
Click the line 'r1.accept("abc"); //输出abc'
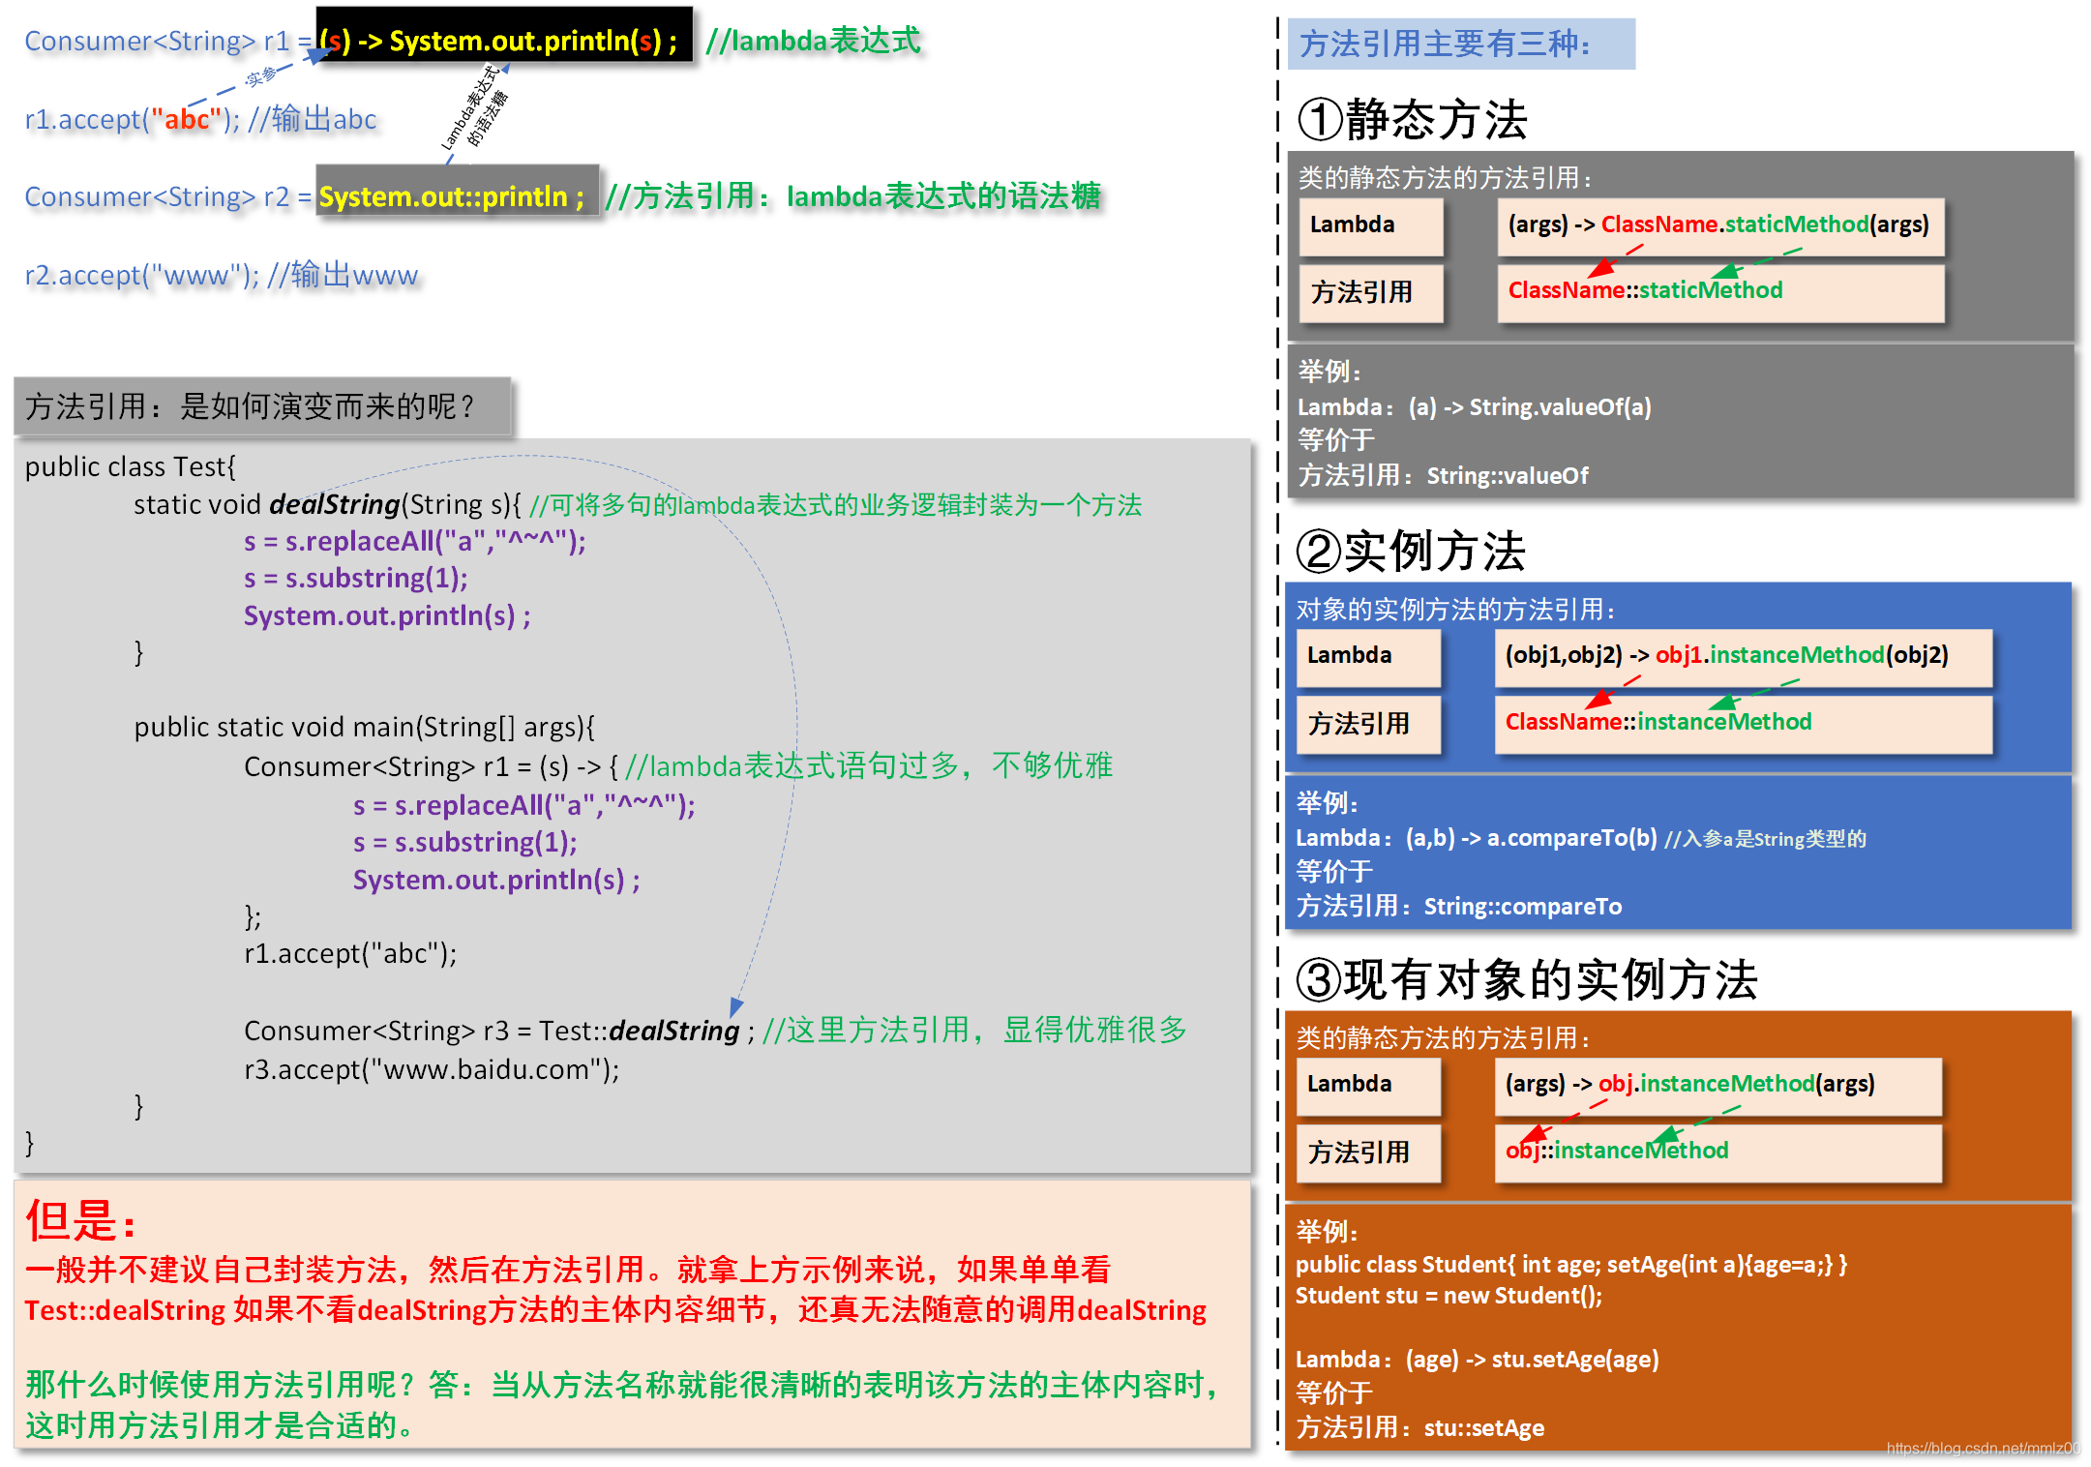pyautogui.click(x=201, y=119)
